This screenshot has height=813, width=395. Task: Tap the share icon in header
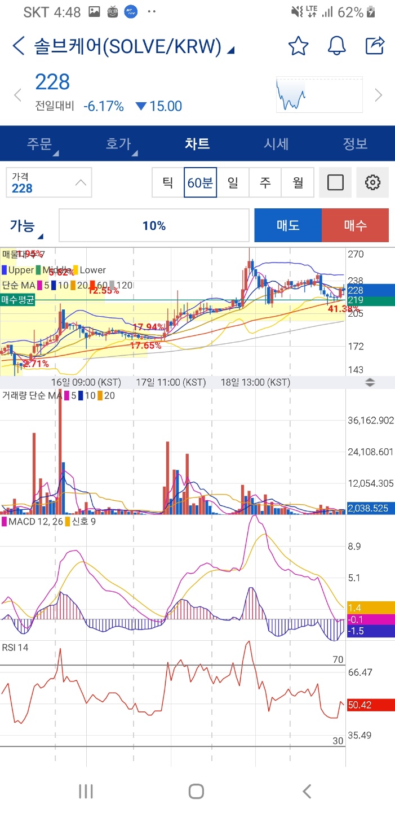(375, 46)
